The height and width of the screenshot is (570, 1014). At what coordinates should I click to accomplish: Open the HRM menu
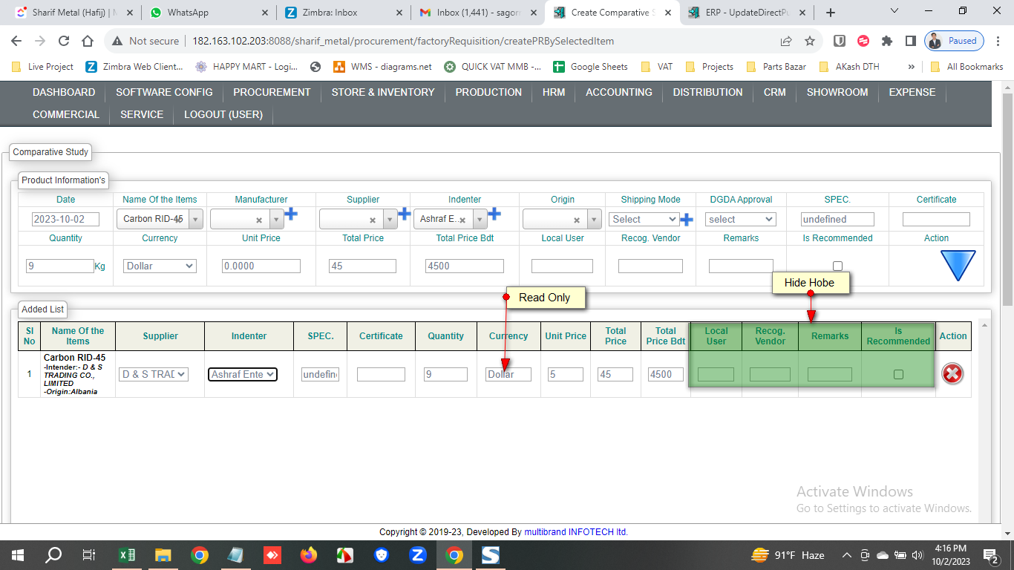point(554,92)
